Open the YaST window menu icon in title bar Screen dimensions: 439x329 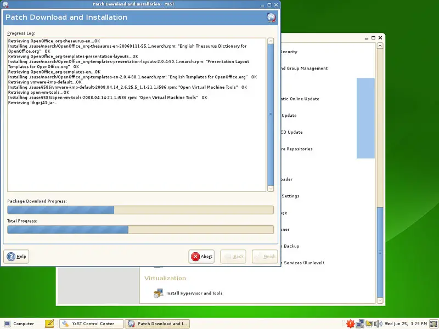(5, 4)
